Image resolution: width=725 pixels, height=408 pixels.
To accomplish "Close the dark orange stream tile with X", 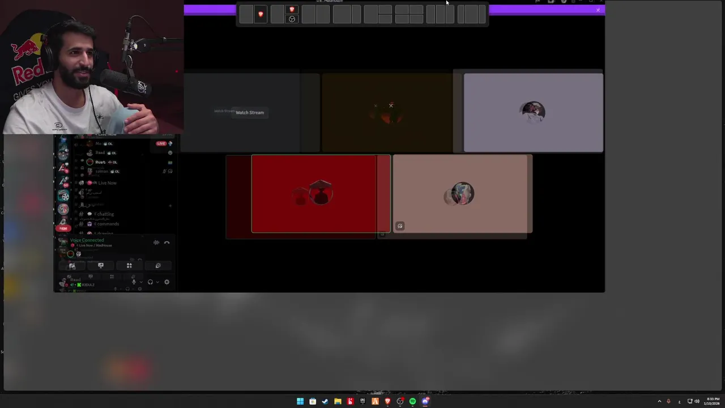I will (x=391, y=105).
